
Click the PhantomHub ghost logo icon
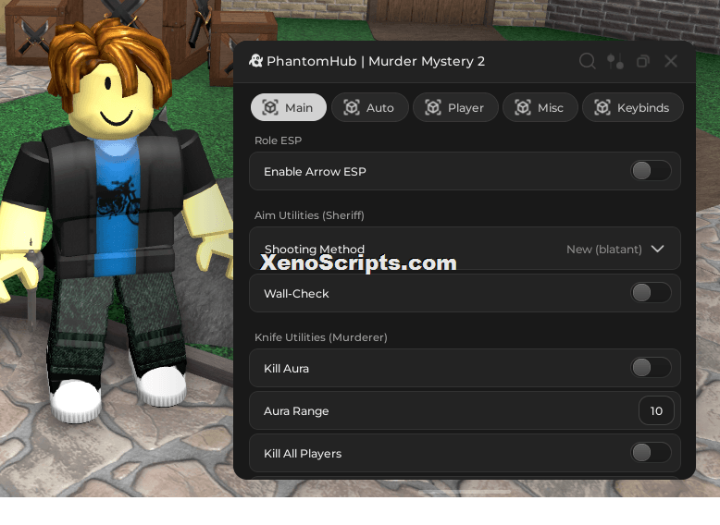[x=255, y=61]
